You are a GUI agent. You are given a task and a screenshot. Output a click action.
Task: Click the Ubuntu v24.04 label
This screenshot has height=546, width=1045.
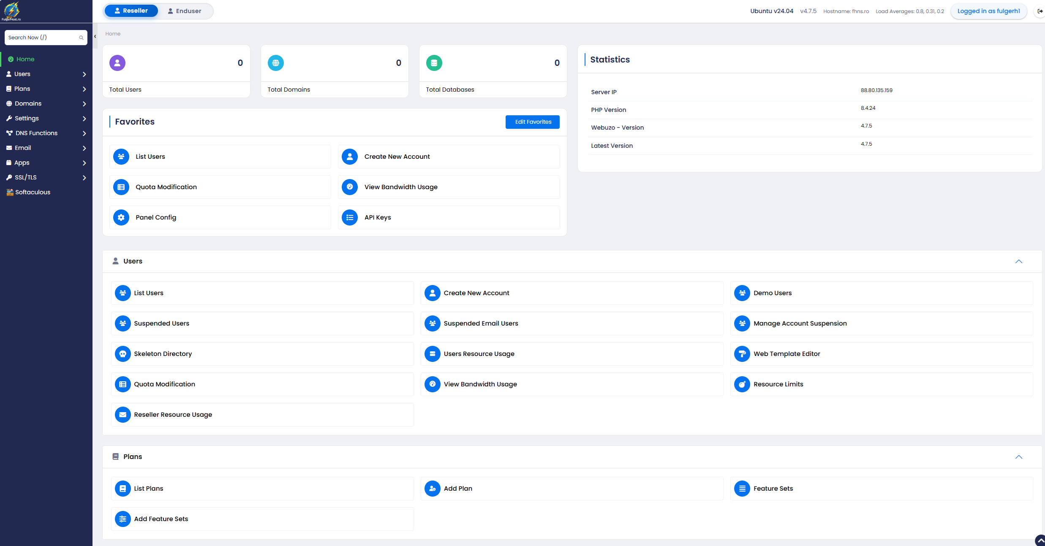(x=772, y=11)
